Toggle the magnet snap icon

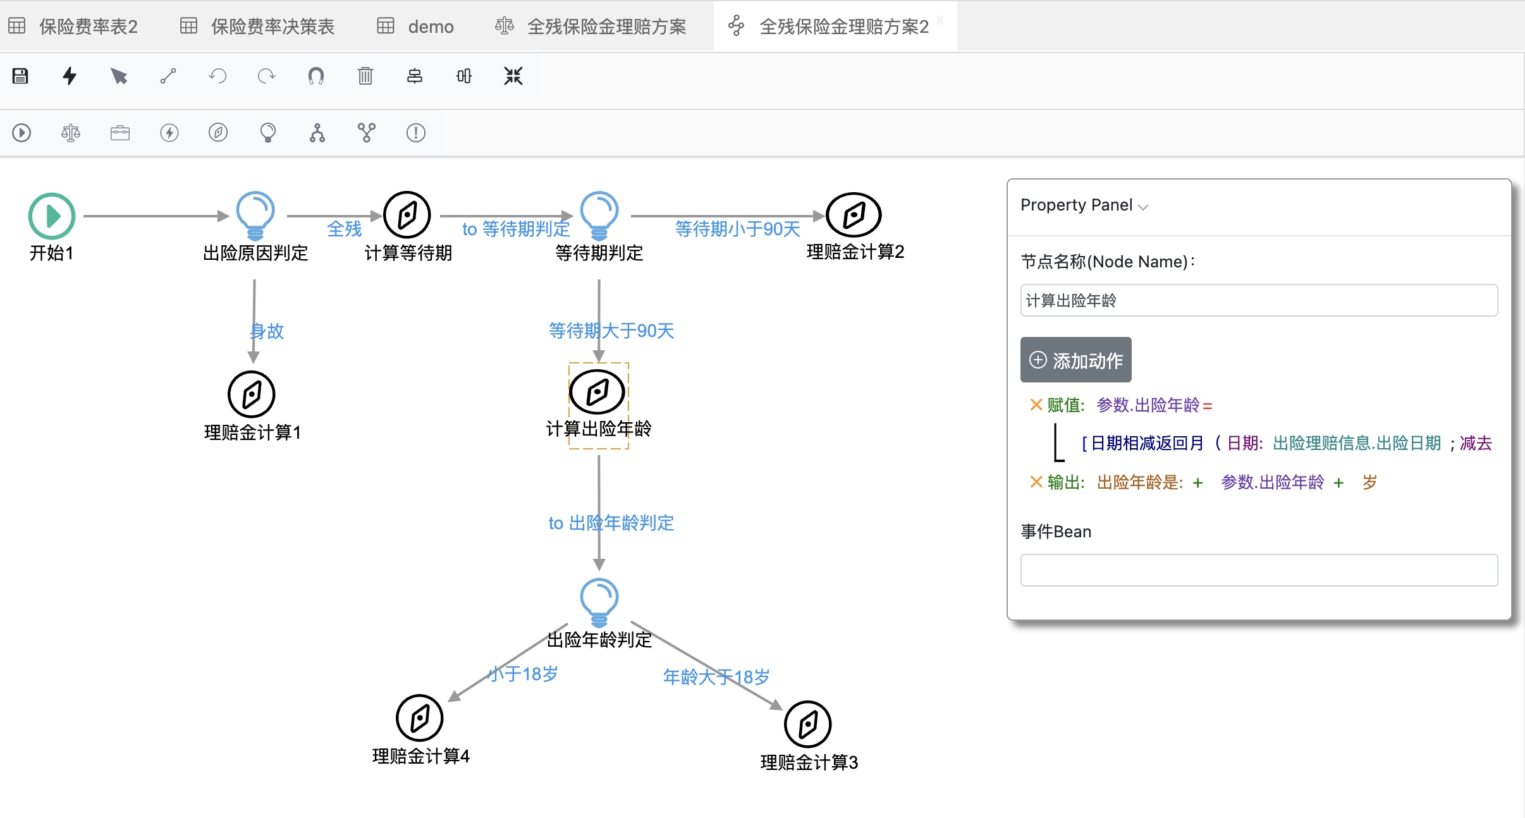(316, 76)
